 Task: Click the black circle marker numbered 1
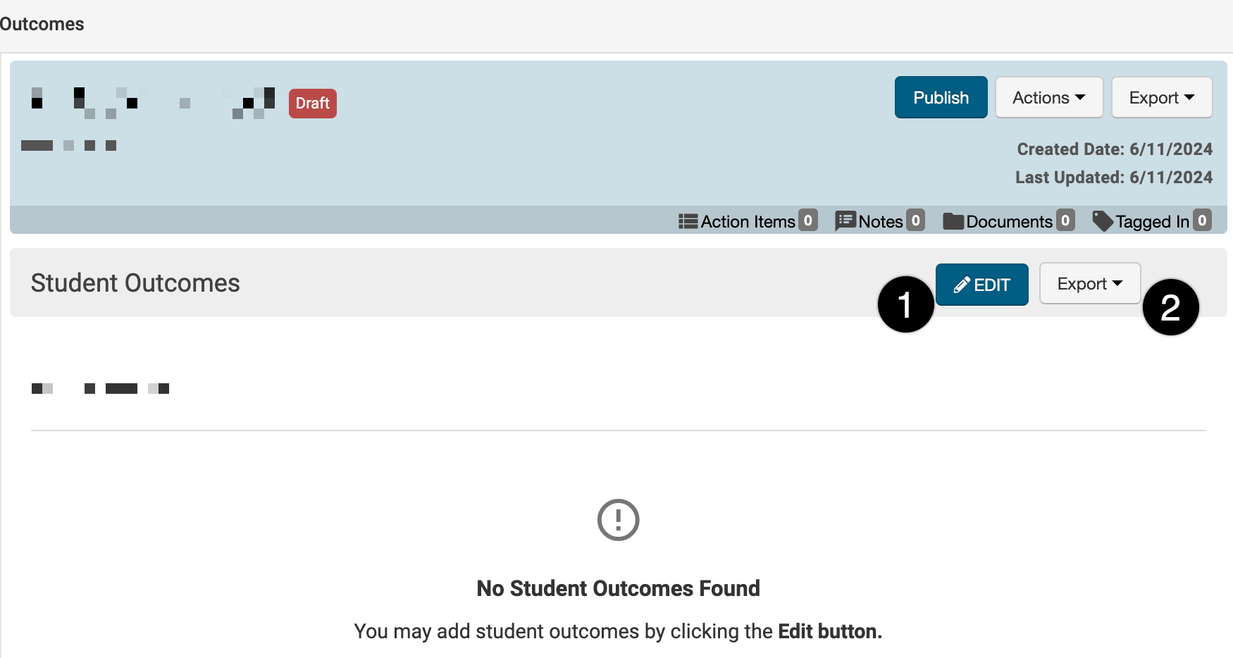pyautogui.click(x=905, y=304)
